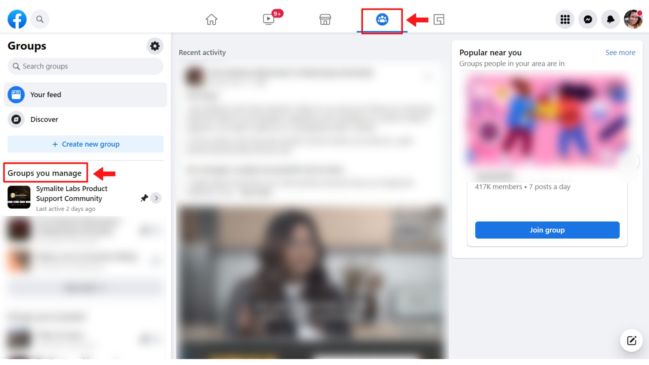Click the new message compose icon
This screenshot has width=649, height=365.
coord(631,340)
